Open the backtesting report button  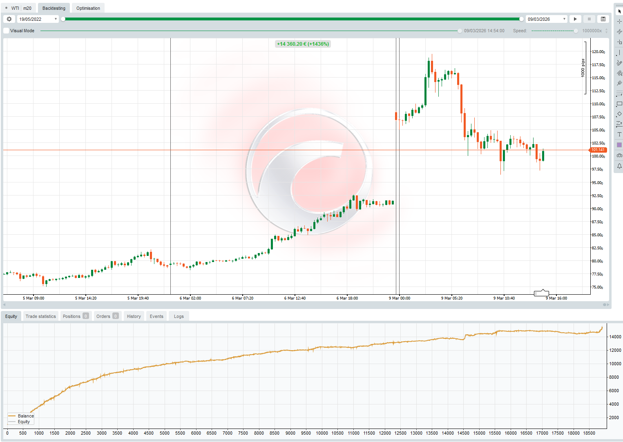coord(603,19)
